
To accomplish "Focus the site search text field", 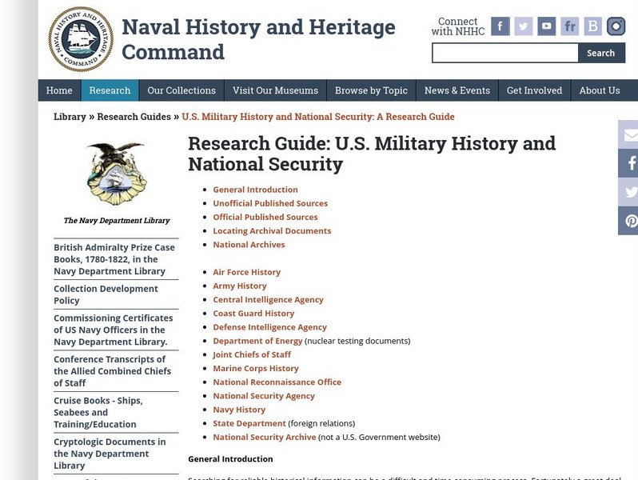I will [x=505, y=53].
